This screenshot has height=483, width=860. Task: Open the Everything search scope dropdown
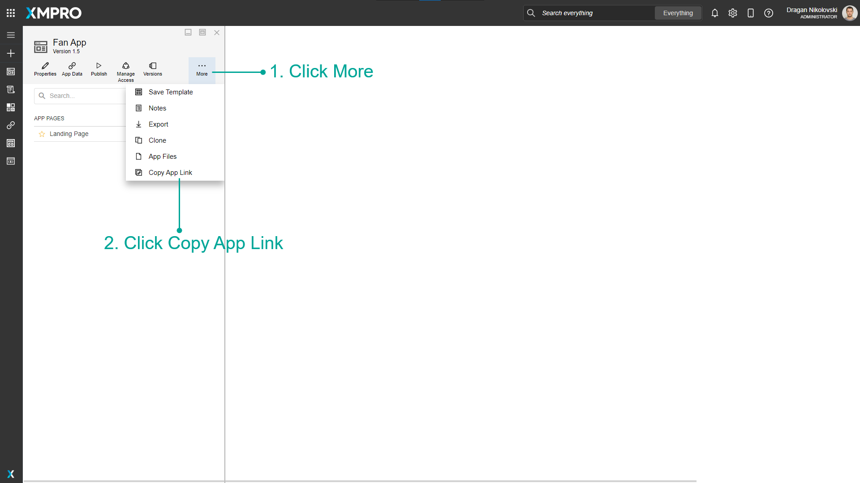point(678,13)
